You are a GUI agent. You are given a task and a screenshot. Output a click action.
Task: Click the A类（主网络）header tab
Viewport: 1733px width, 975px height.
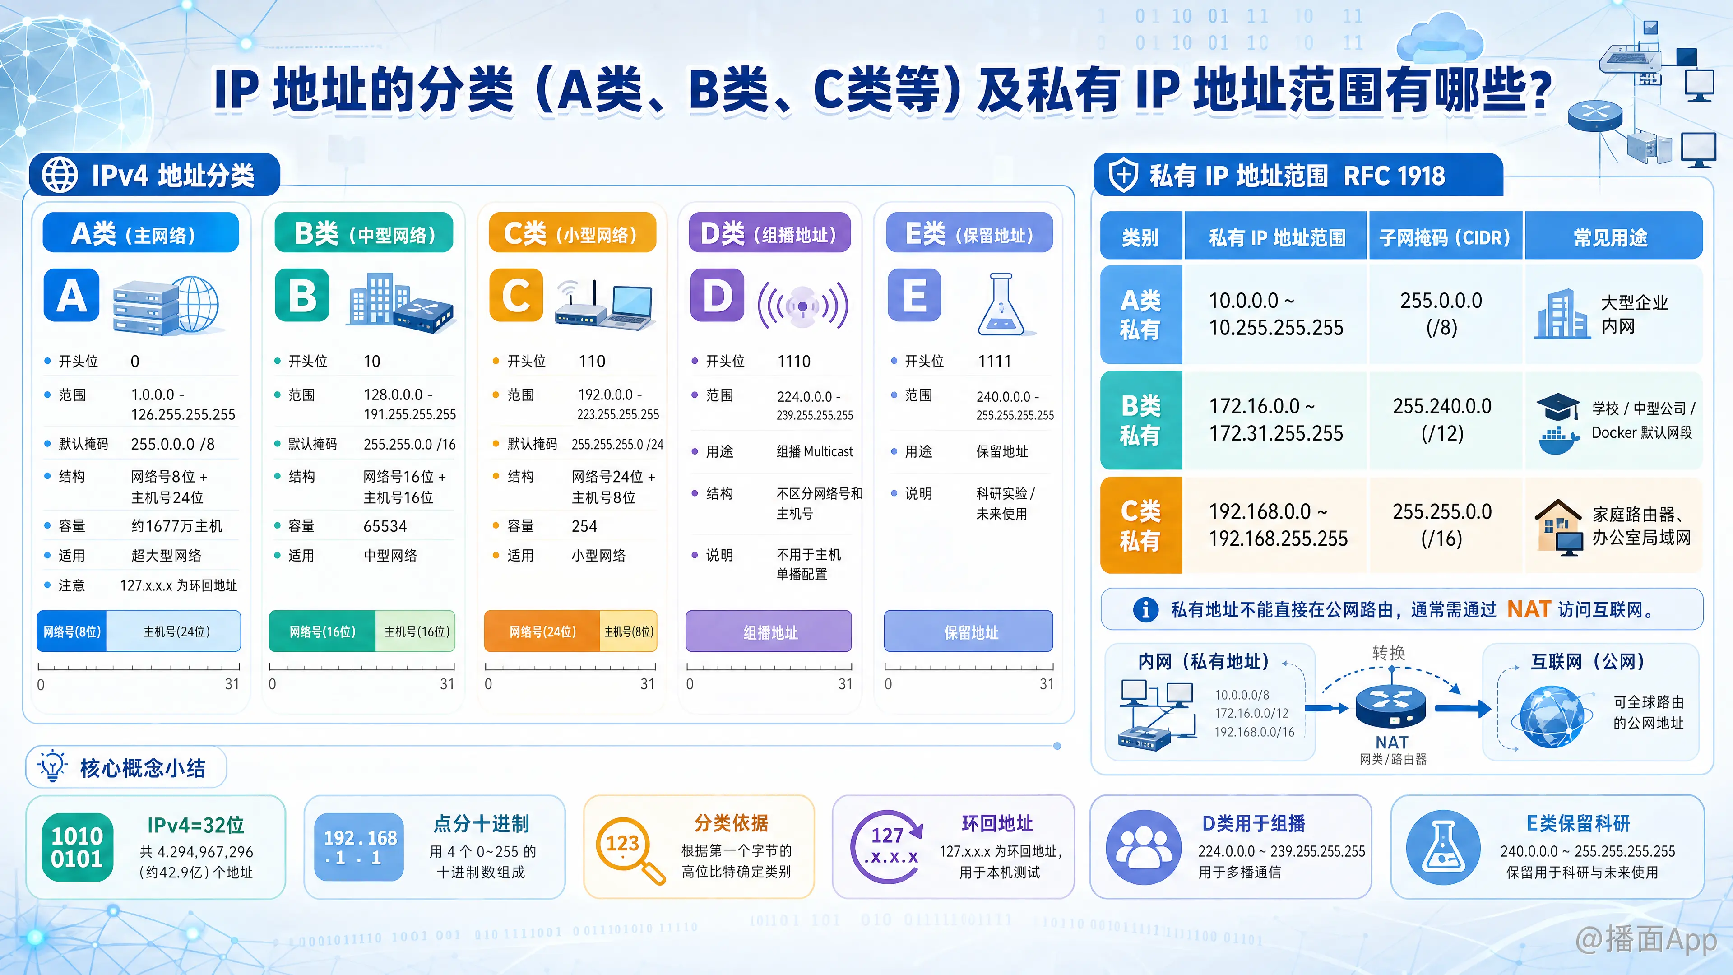click(141, 233)
